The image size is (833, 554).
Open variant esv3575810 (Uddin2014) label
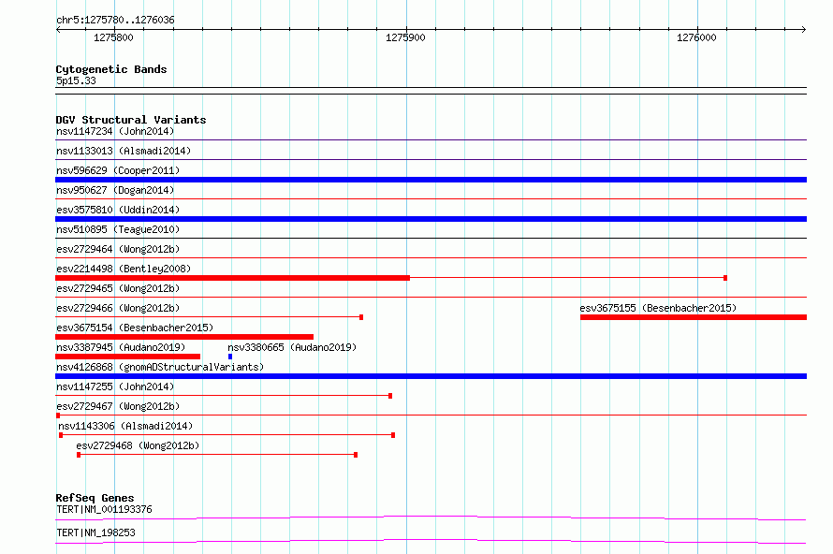118,210
